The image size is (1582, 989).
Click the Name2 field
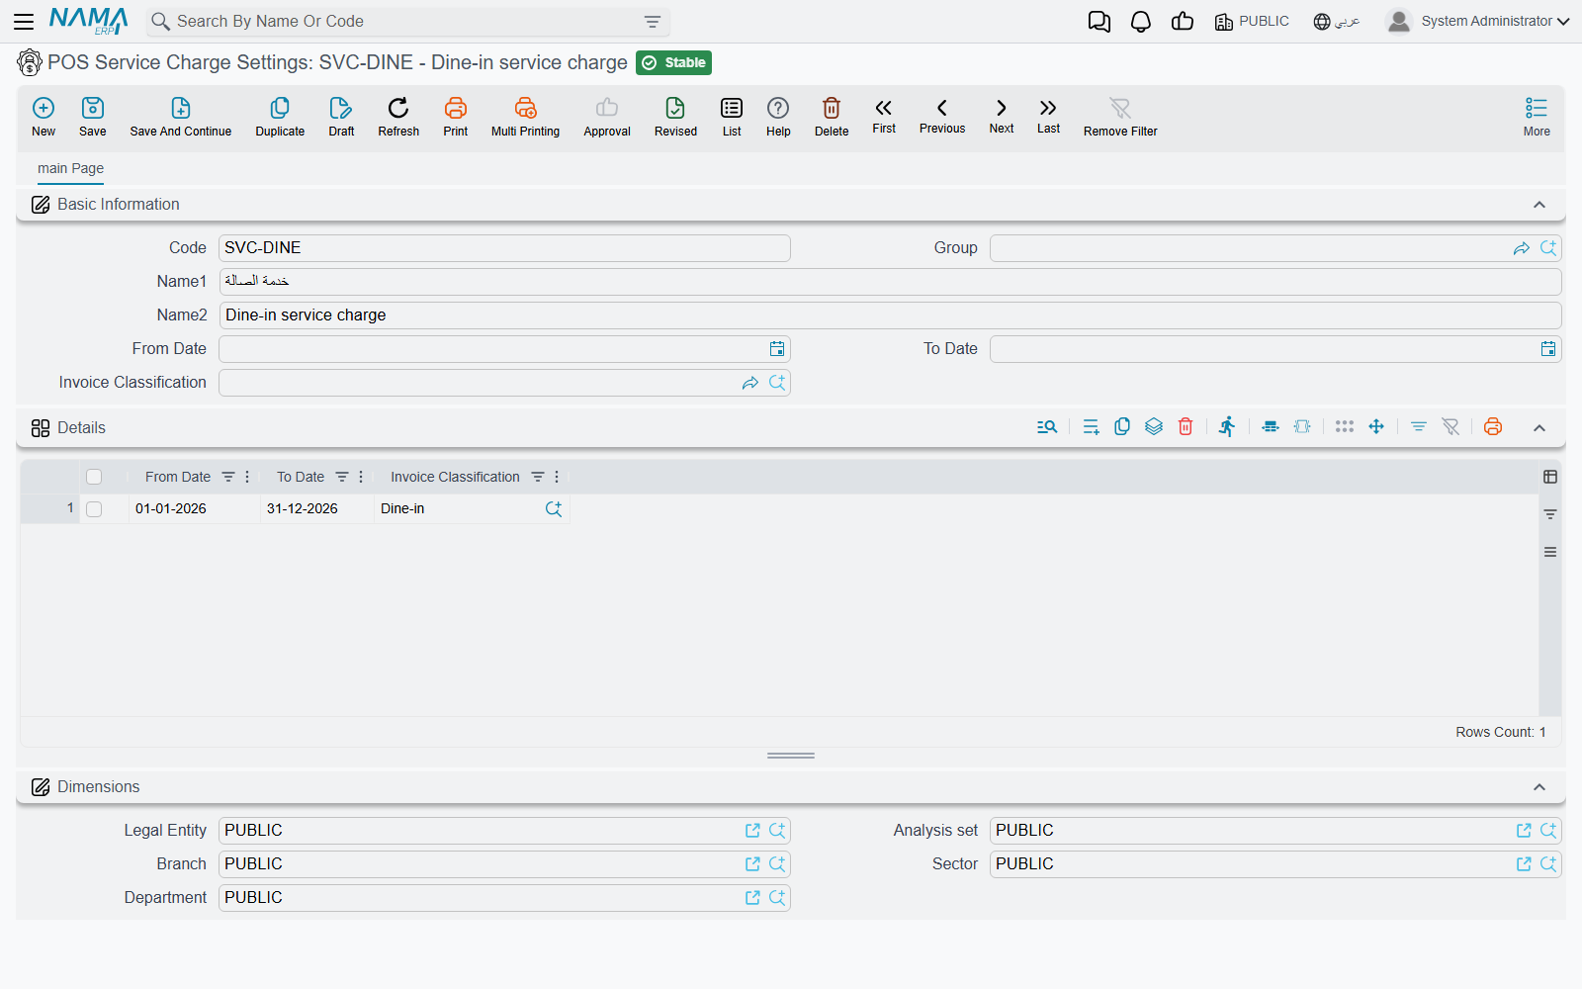[x=890, y=315]
